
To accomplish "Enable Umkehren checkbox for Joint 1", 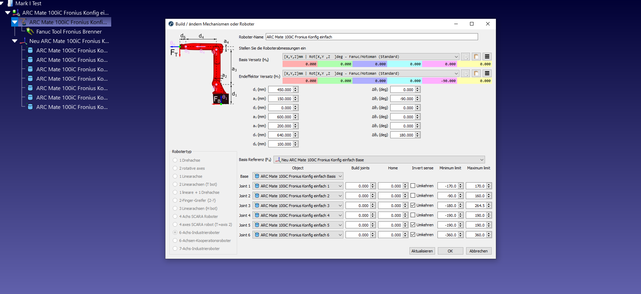I will [x=413, y=186].
